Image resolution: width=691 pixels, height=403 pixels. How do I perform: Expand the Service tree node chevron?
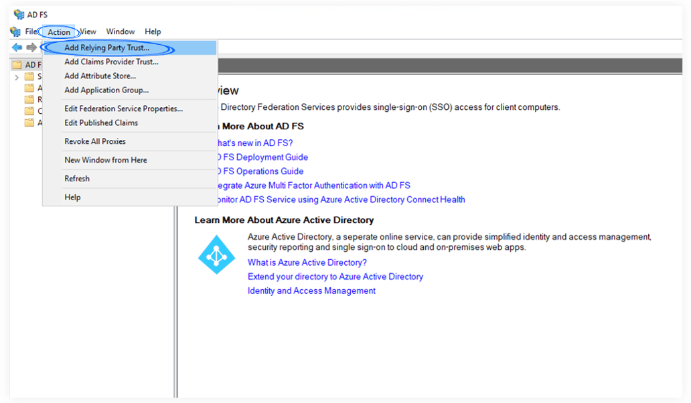pos(16,77)
